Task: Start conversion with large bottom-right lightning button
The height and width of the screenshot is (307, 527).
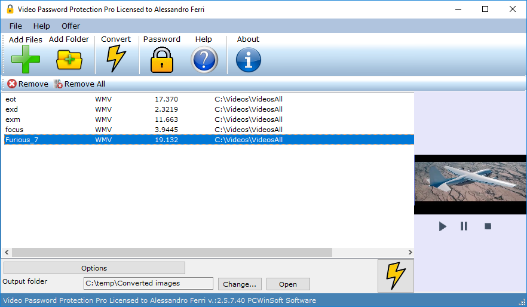Action: (x=396, y=275)
